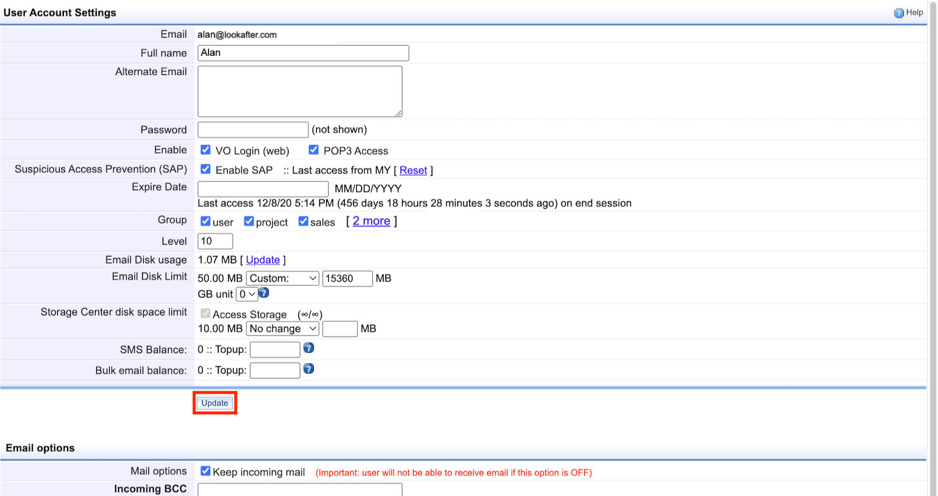The width and height of the screenshot is (938, 496).
Task: Uncheck the VO Login (web) checkbox
Action: pos(206,150)
